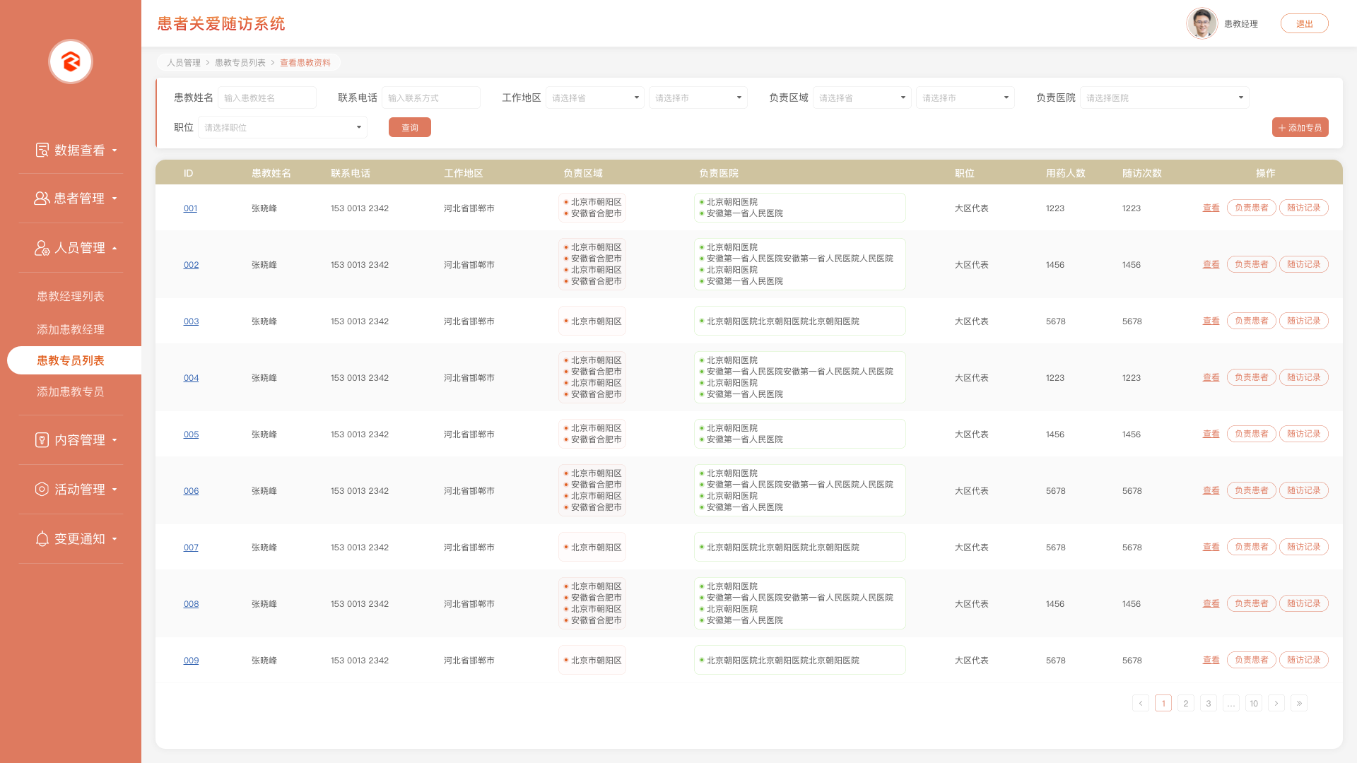Click 随访记录 button in row 003
Screen dimensions: 1357x763
pos(1304,321)
